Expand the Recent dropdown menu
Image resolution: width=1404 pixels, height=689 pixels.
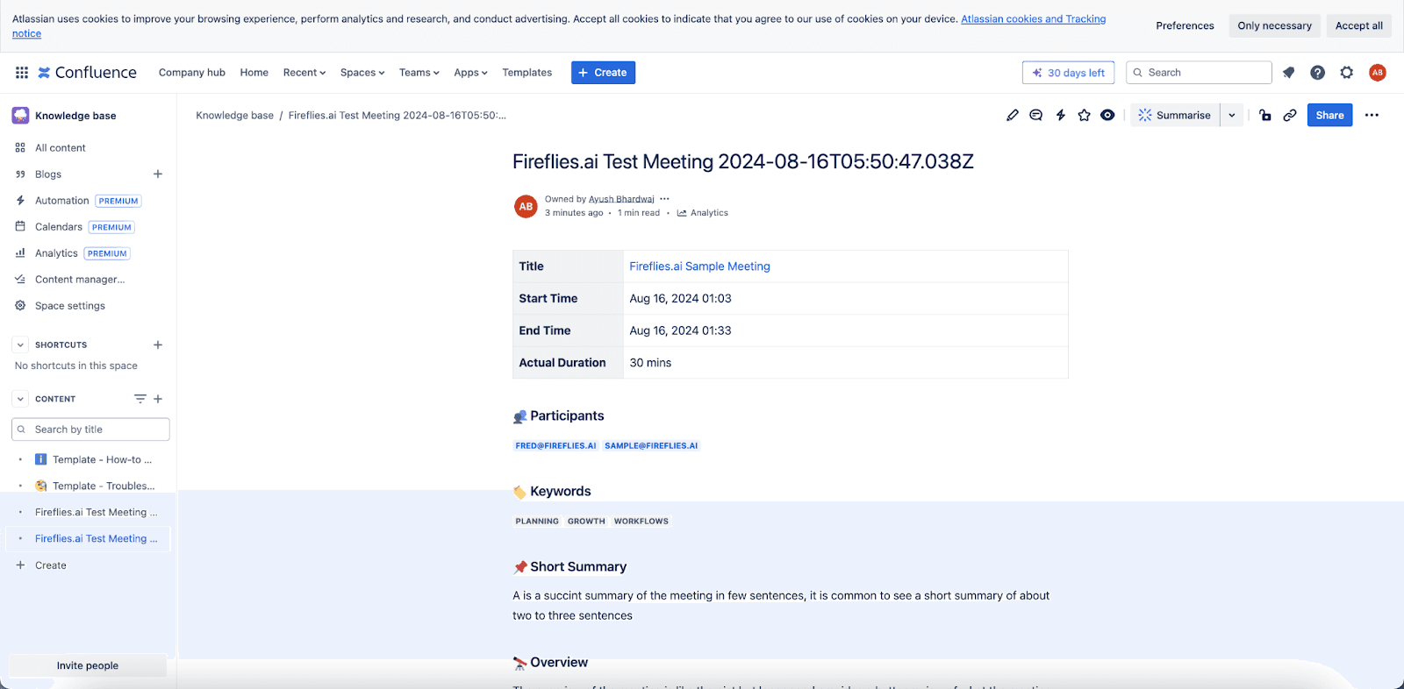tap(304, 73)
